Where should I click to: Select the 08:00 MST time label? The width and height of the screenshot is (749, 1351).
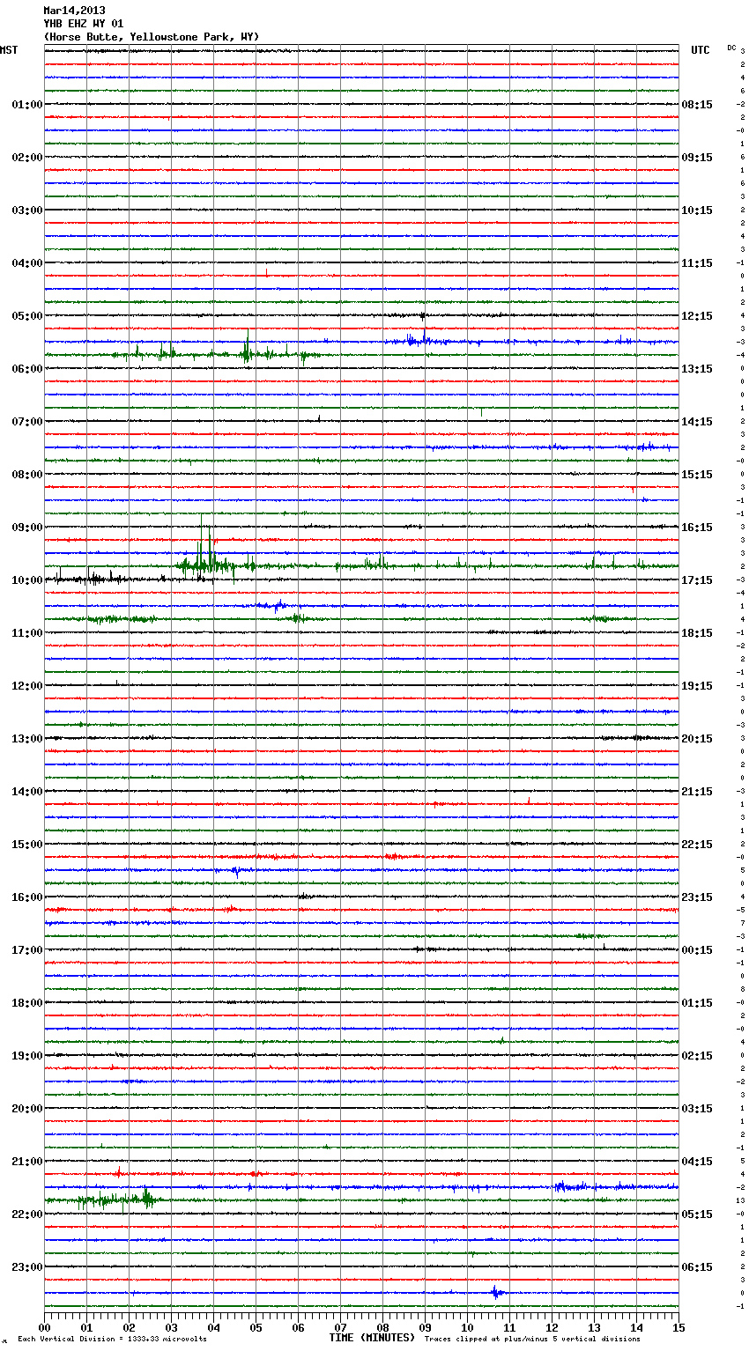[27, 475]
